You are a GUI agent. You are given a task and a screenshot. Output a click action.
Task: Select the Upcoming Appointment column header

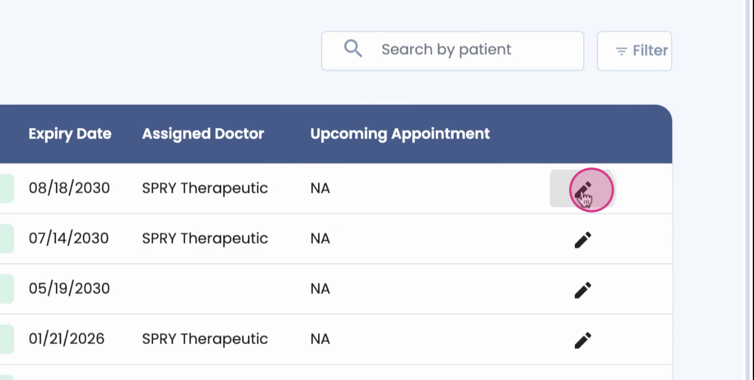click(x=400, y=134)
